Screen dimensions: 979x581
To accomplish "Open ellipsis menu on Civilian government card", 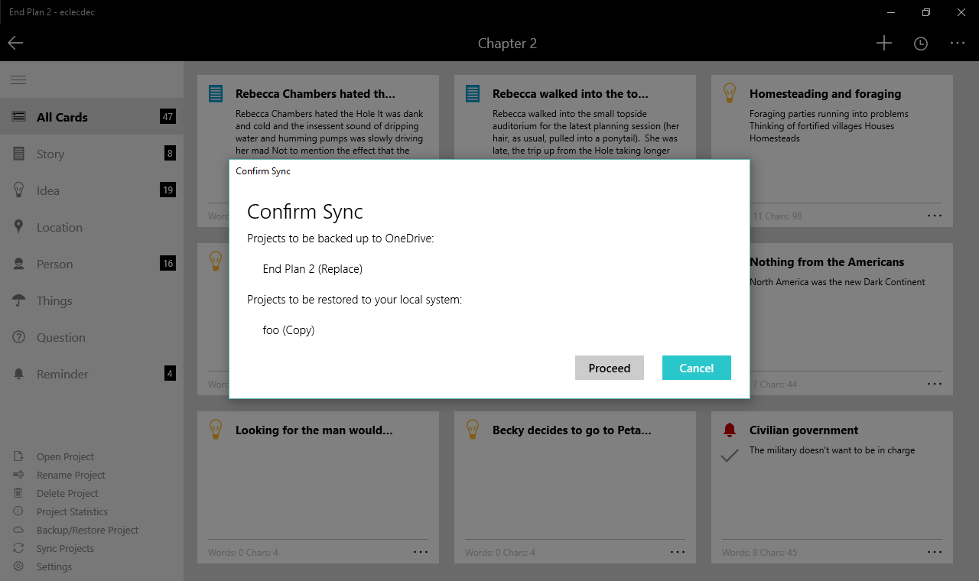I will pyautogui.click(x=935, y=552).
